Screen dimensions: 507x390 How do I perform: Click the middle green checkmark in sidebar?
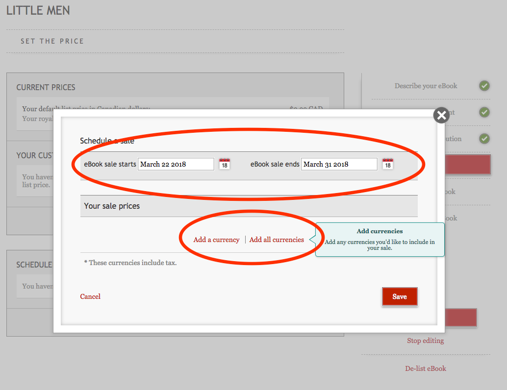click(x=484, y=112)
